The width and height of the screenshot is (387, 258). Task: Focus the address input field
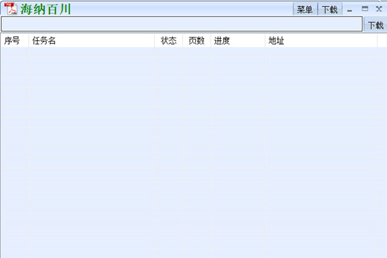coord(182,24)
